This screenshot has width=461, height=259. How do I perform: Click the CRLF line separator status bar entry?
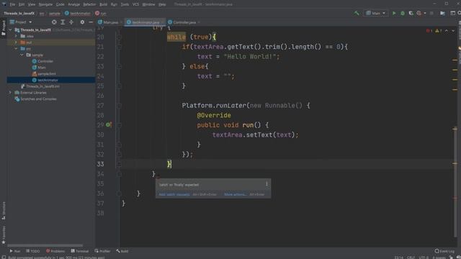click(411, 258)
